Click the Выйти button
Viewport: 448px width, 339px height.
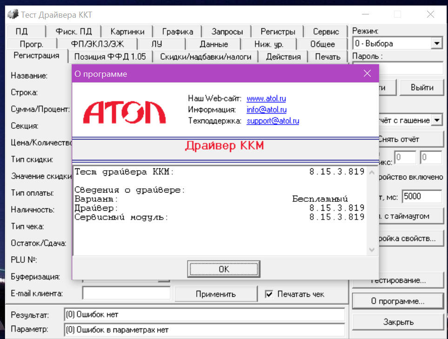click(421, 87)
